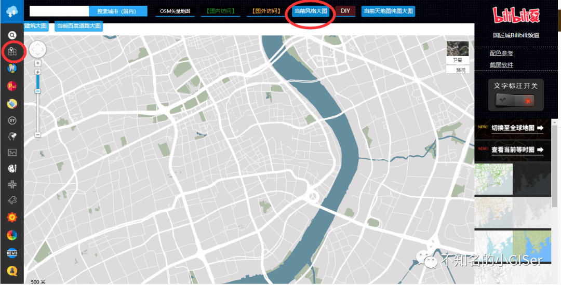Click the city search input field
This screenshot has height=285, width=561.
click(59, 11)
